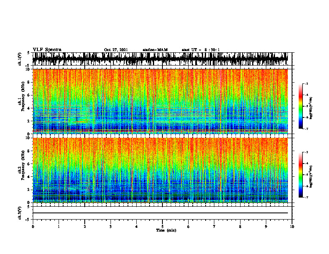Click the "VLF Spectra" plot title
Image resolution: width=329 pixels, height=254 pixels.
coord(47,50)
